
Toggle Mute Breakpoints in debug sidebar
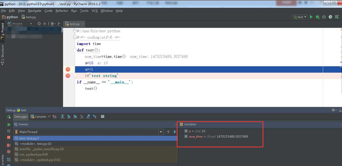point(9,152)
